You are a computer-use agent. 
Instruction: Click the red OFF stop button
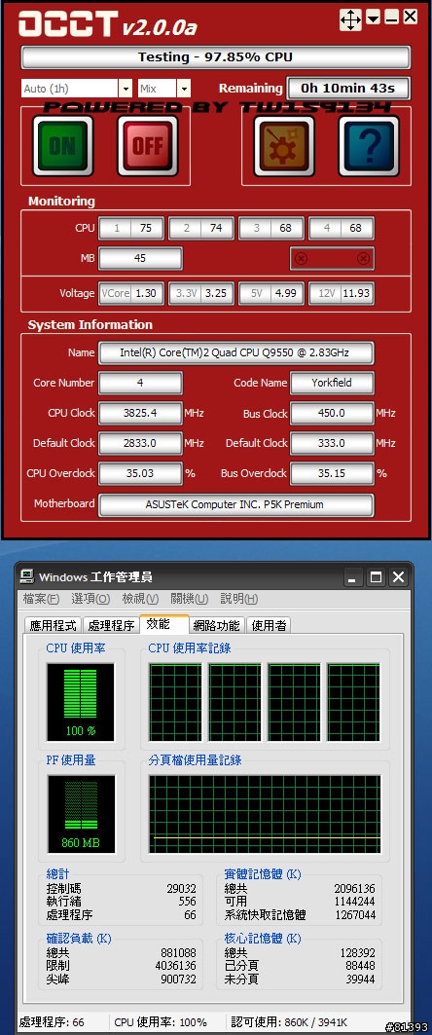148,146
